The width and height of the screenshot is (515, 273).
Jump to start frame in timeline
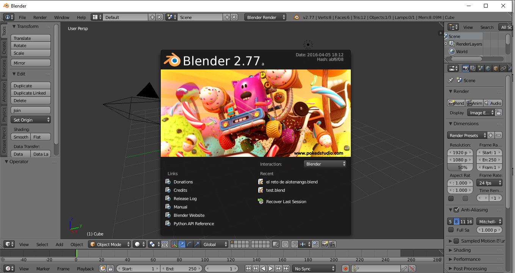click(248, 268)
